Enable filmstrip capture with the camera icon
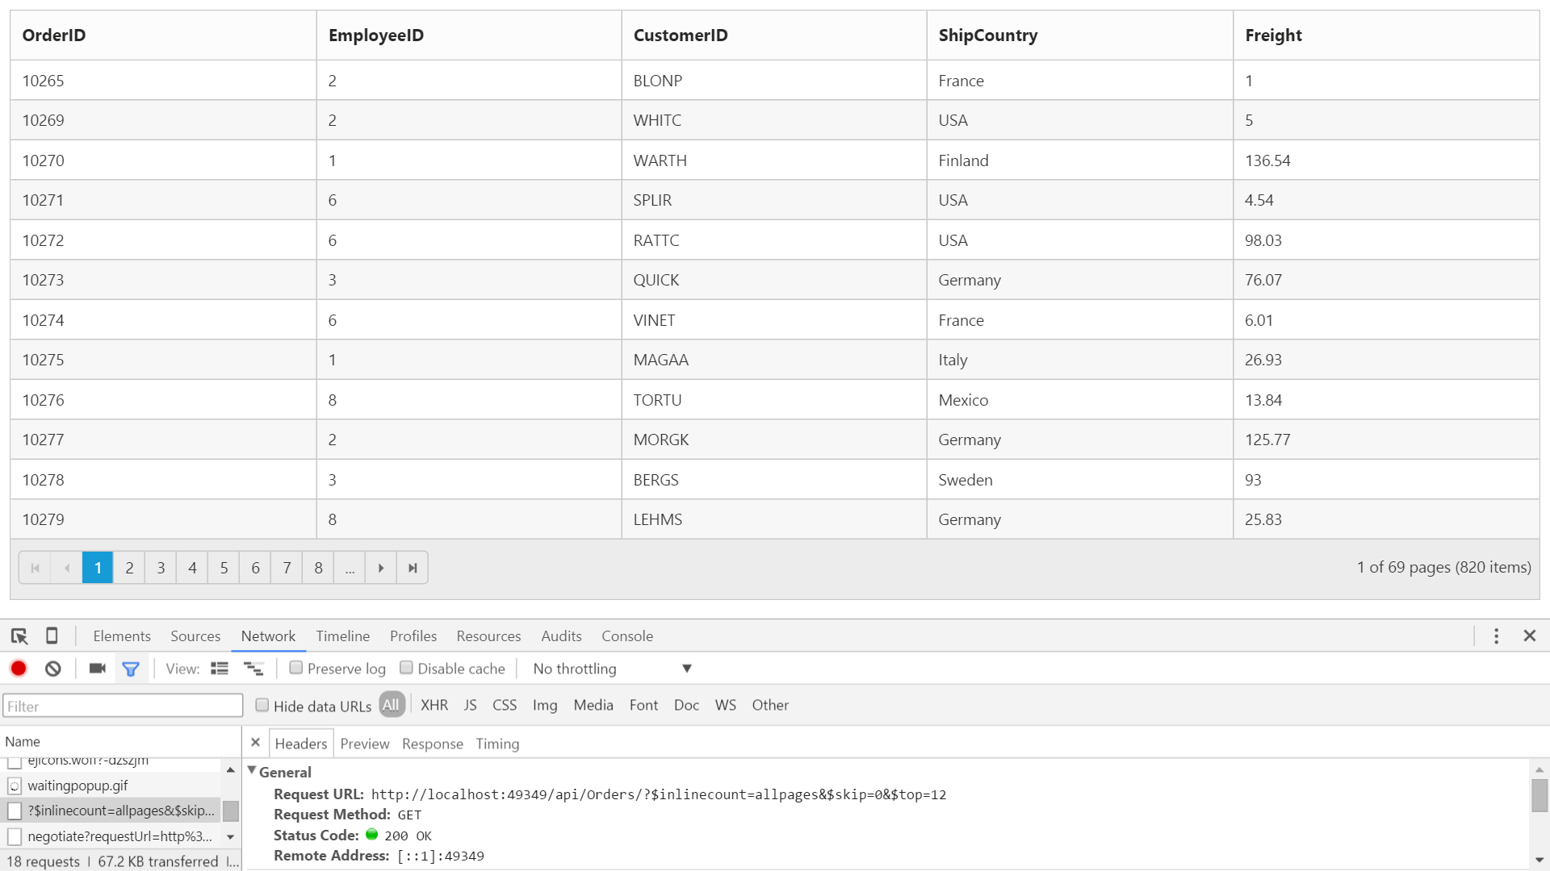The width and height of the screenshot is (1550, 871). pyautogui.click(x=97, y=668)
